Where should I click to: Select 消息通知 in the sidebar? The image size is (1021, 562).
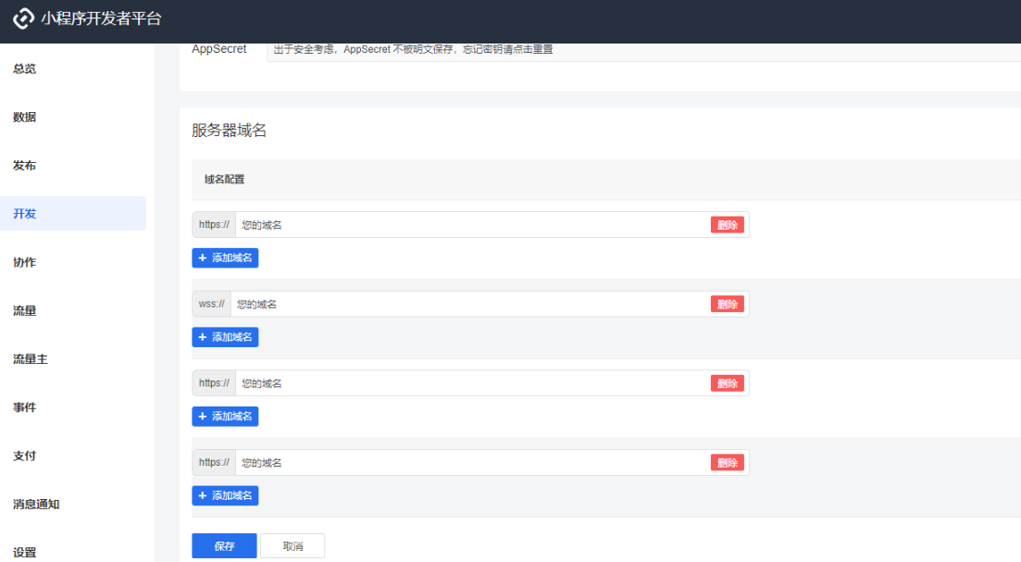coord(36,504)
